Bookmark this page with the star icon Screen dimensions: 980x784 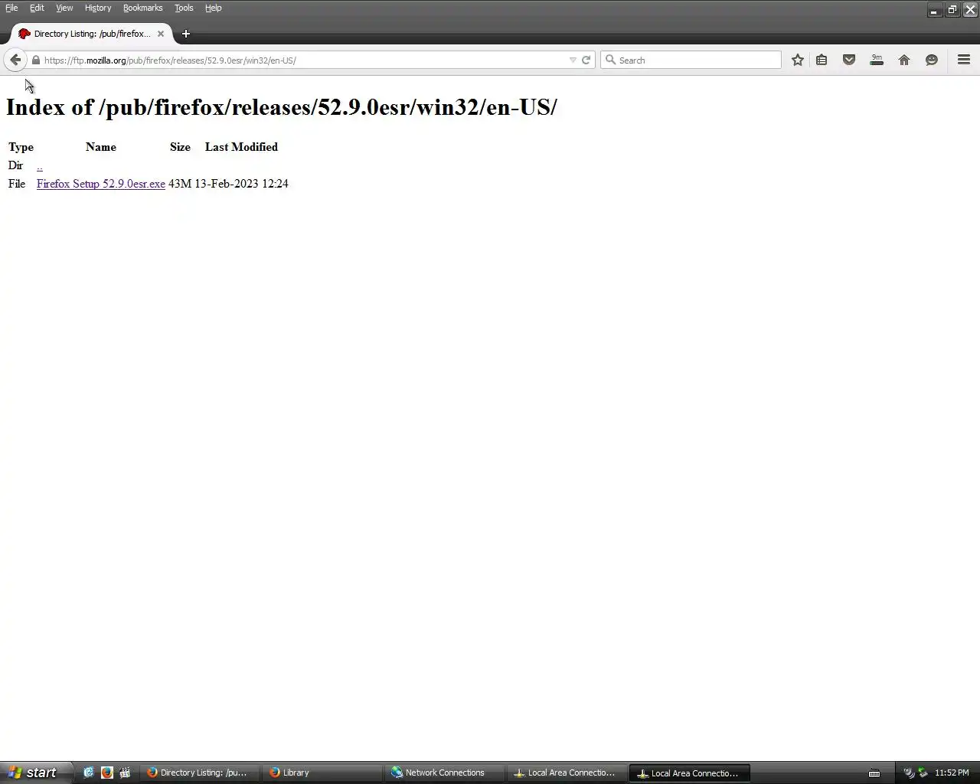click(x=798, y=60)
